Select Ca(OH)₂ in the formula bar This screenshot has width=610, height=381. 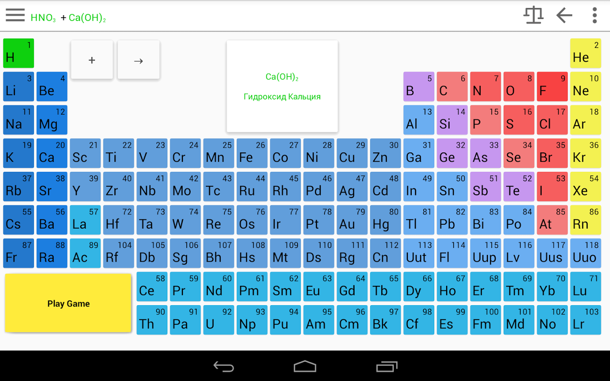click(x=87, y=18)
